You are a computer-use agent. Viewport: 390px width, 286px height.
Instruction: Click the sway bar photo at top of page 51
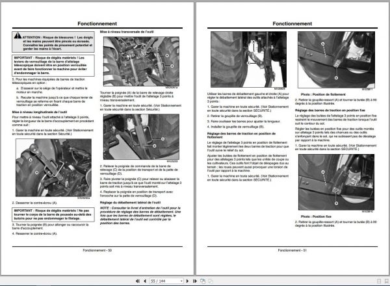click(248, 59)
